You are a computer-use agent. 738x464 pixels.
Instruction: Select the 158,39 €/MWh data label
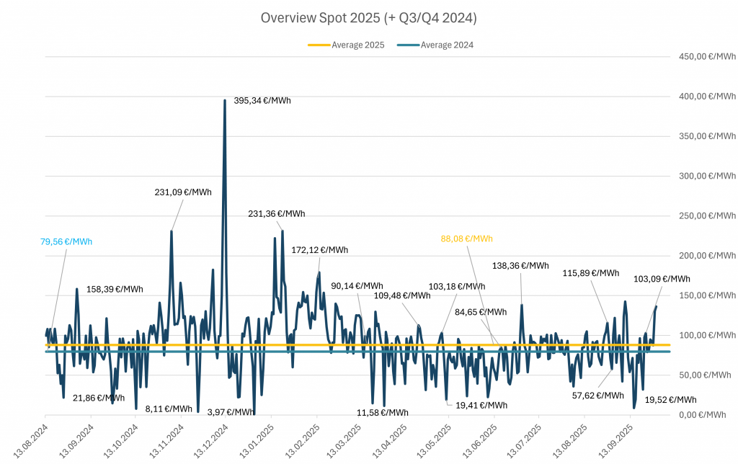pyautogui.click(x=115, y=289)
